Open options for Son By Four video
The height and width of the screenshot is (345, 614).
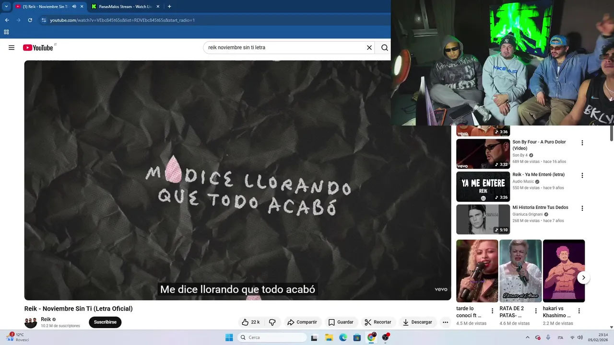pyautogui.click(x=582, y=143)
